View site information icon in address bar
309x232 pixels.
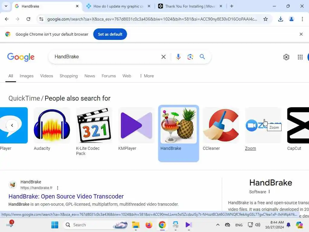[x=41, y=19]
